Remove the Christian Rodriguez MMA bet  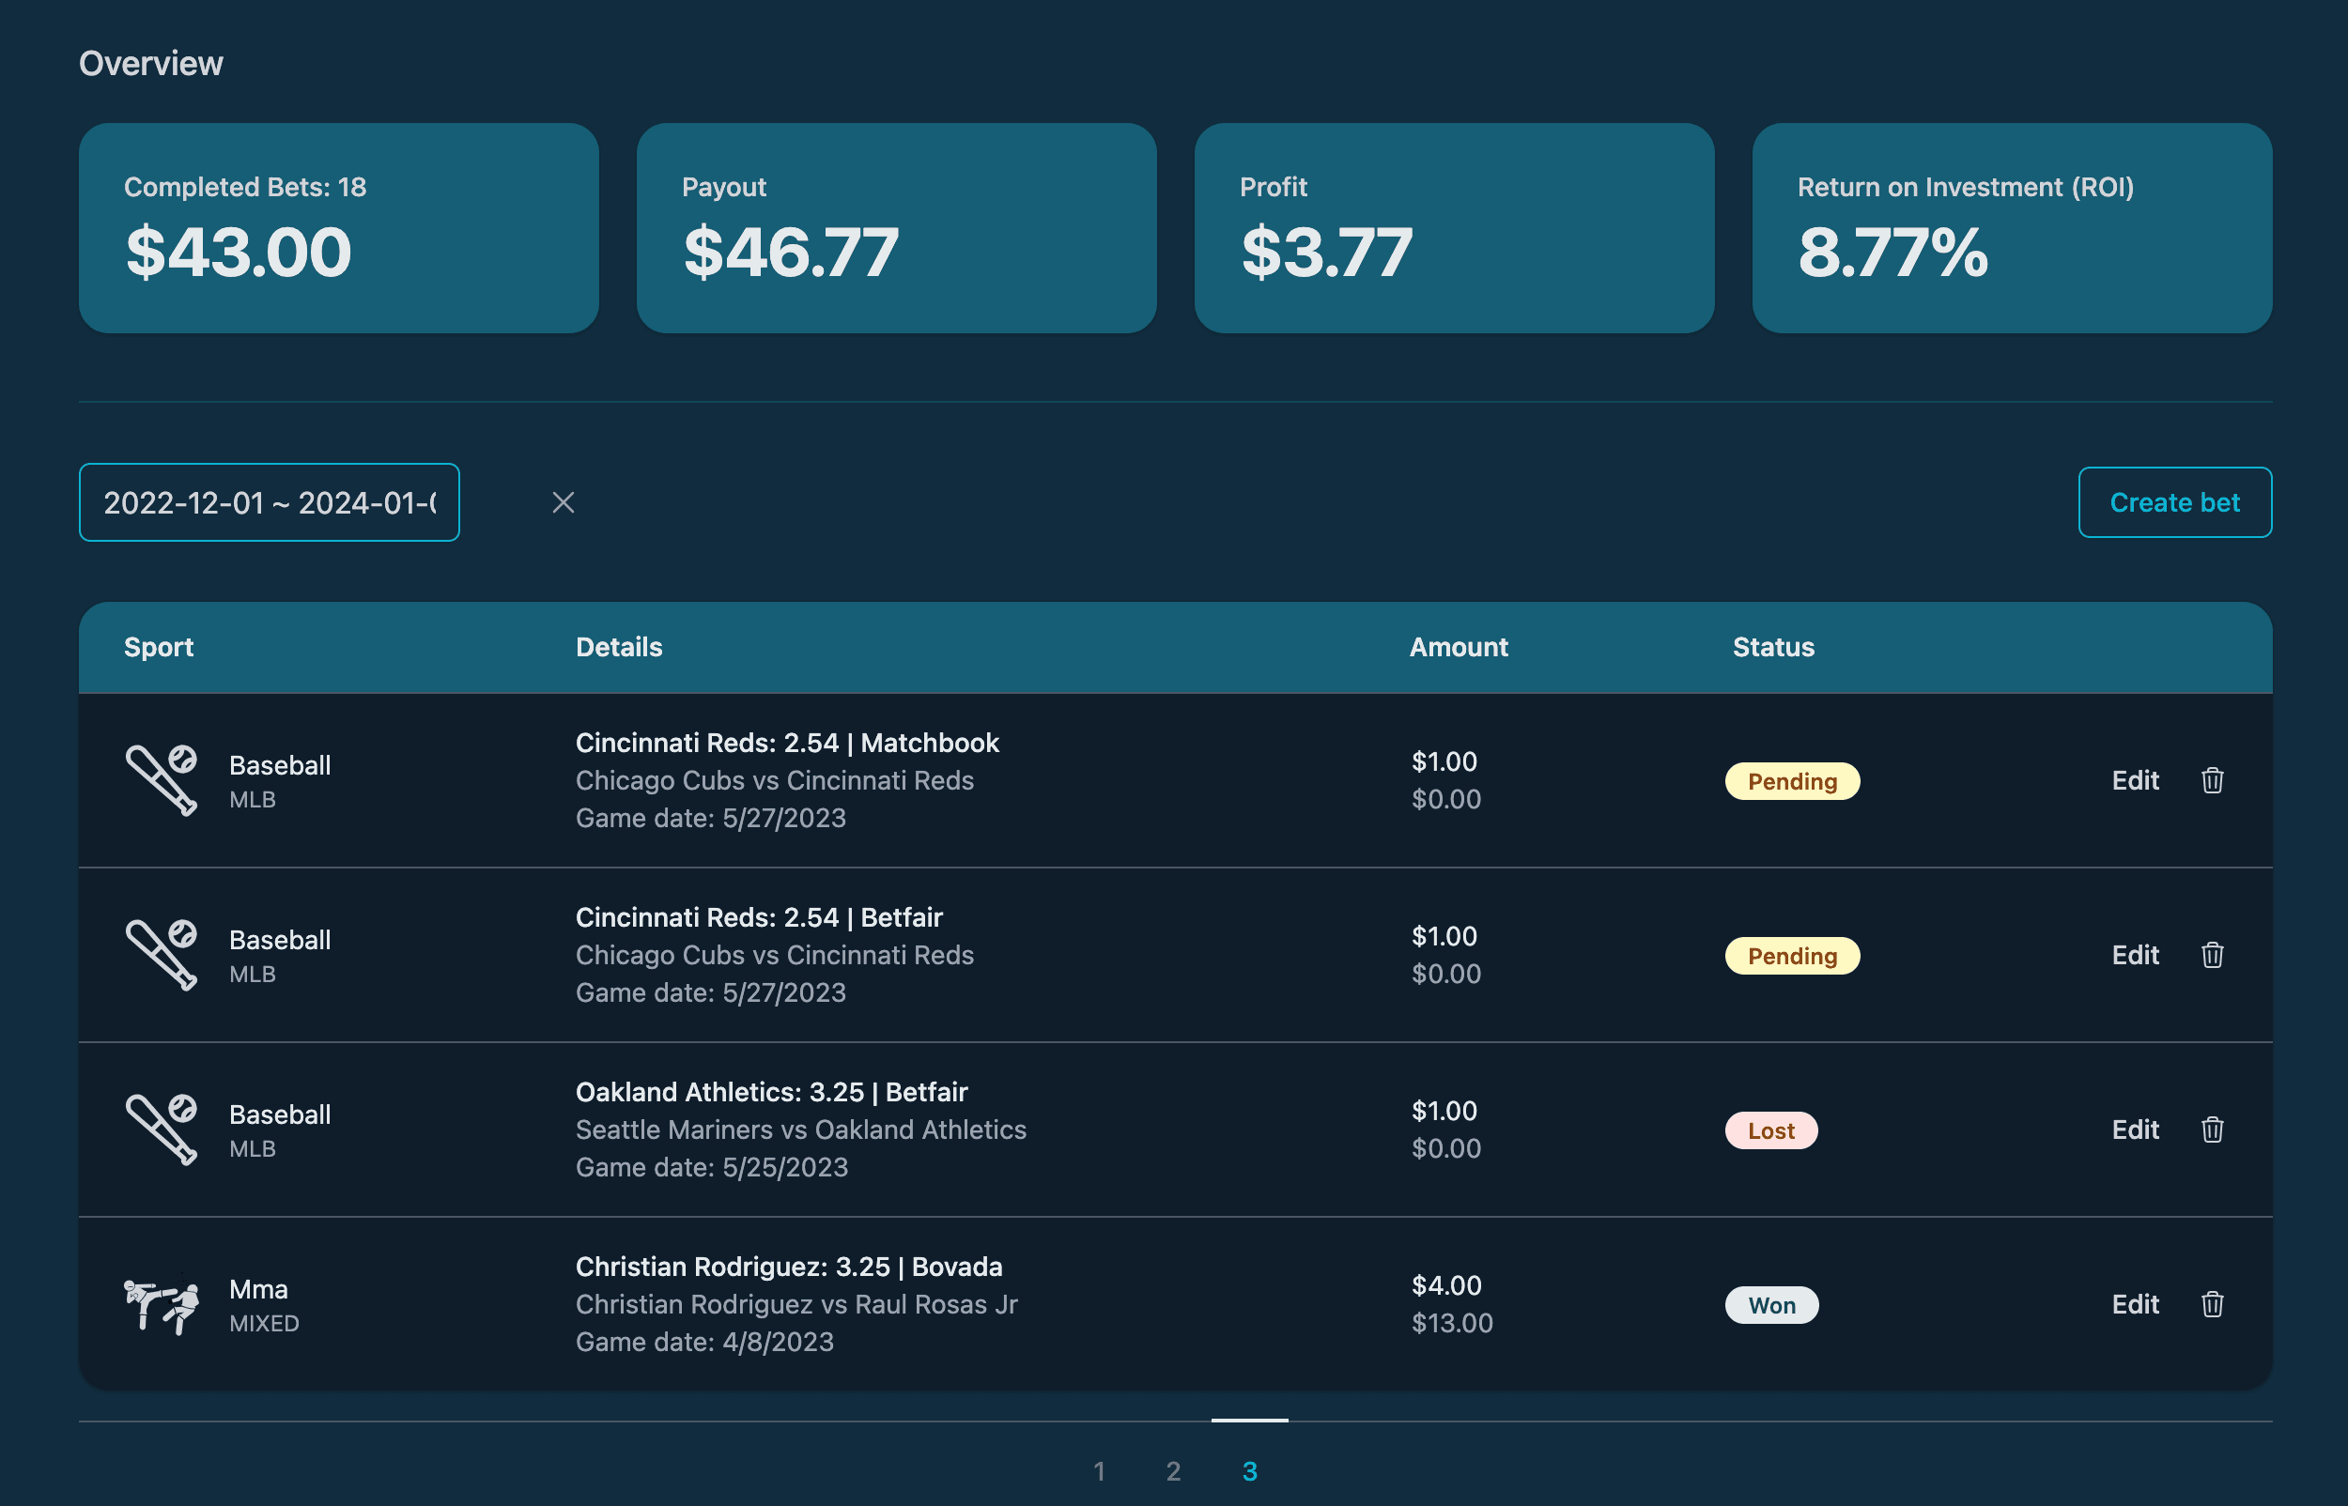pos(2211,1303)
